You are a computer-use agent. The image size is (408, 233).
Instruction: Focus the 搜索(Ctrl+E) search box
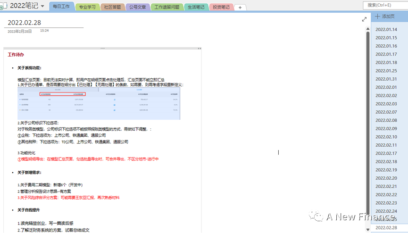point(385,5)
